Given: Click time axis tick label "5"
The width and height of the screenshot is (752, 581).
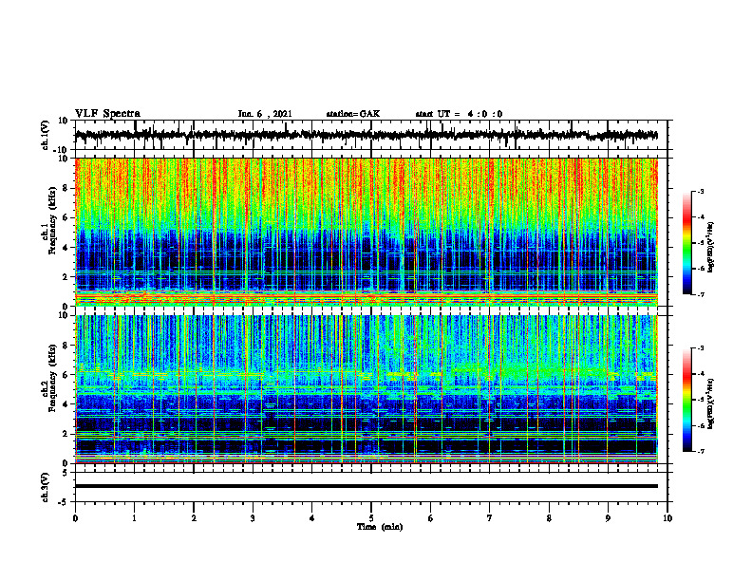Looking at the screenshot, I should [x=371, y=518].
